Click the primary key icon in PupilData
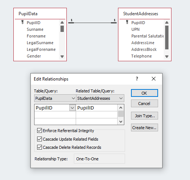 22,22
